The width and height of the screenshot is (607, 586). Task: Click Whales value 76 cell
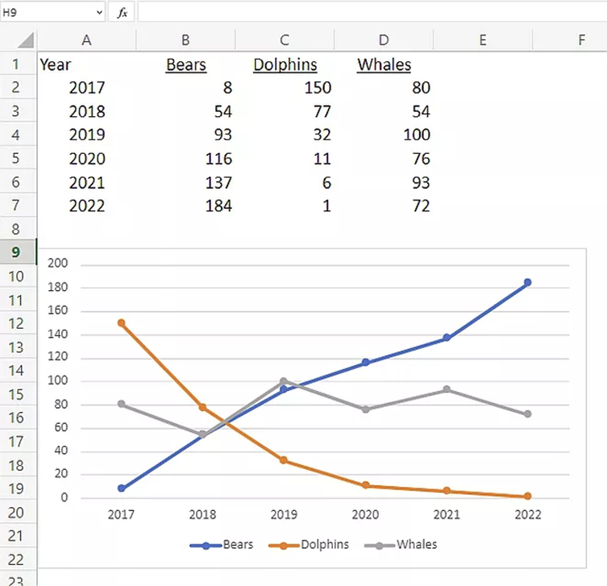click(384, 159)
